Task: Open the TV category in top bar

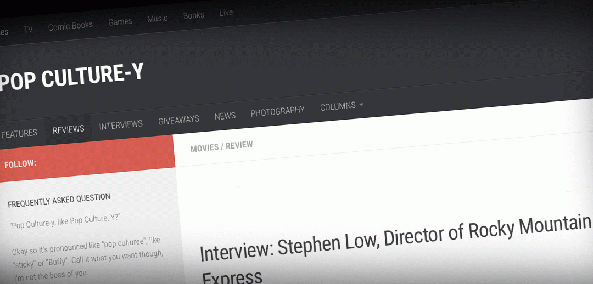Action: pyautogui.click(x=28, y=30)
